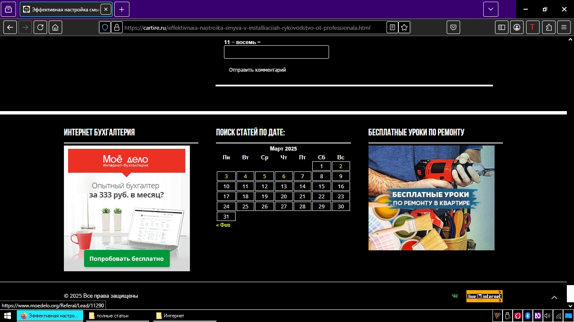
Task: View site security padlock info
Action: click(116, 27)
